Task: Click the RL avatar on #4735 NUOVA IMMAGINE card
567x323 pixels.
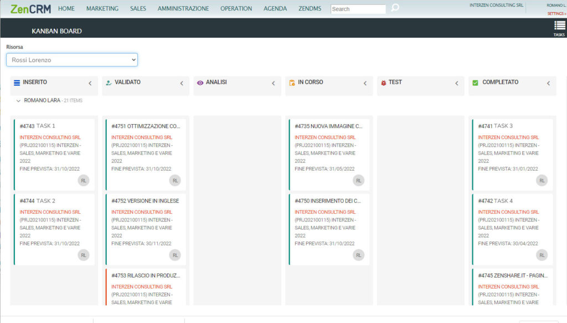Action: [x=359, y=180]
